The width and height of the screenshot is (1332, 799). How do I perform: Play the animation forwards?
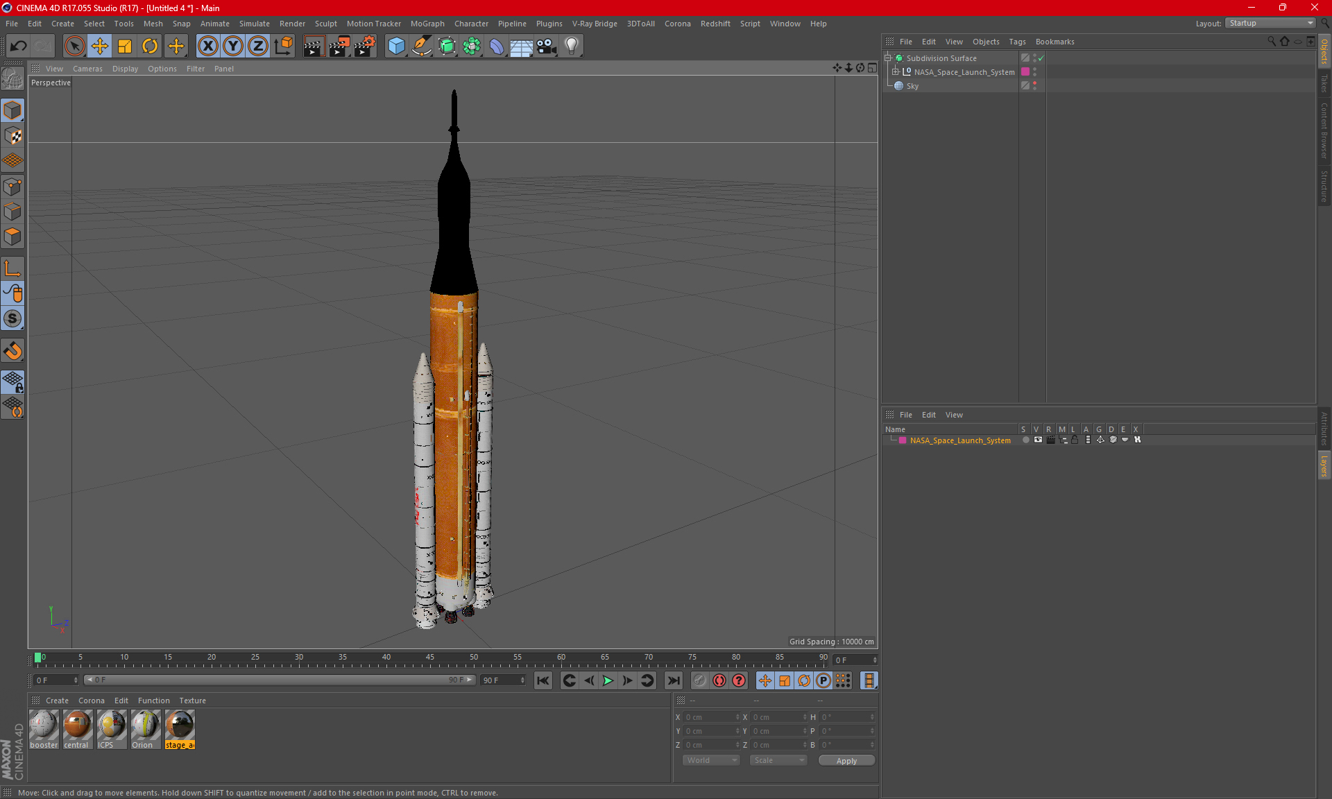[x=608, y=680]
